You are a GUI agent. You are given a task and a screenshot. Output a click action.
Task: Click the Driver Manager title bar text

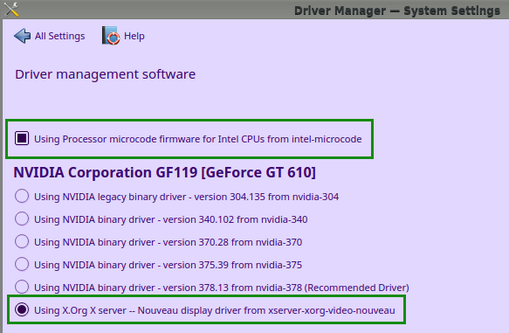point(397,10)
